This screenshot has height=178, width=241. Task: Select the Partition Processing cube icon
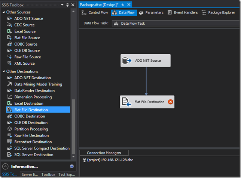pos(9,129)
